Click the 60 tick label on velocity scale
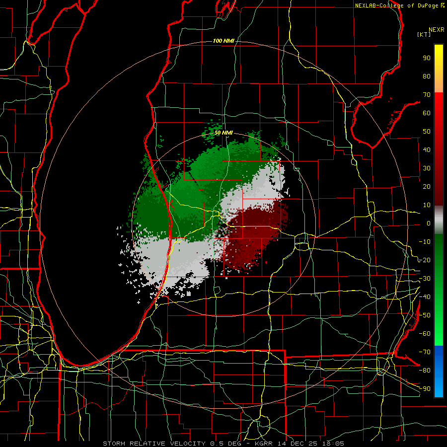Image resolution: width=447 pixels, height=447 pixels. [427, 113]
